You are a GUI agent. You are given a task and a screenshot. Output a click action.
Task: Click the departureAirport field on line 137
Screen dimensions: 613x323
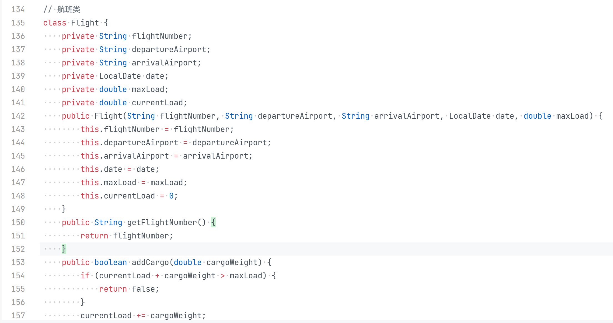click(169, 49)
